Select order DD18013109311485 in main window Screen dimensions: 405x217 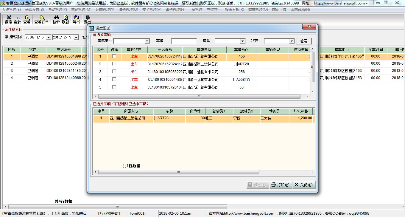(x=64, y=71)
